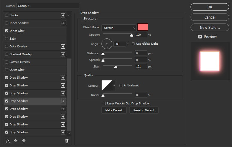Click the Noise value field
Viewport: 232px width, 147px height.
click(141, 95)
